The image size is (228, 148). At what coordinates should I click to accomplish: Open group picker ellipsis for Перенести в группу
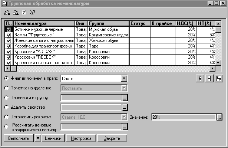point(125,98)
